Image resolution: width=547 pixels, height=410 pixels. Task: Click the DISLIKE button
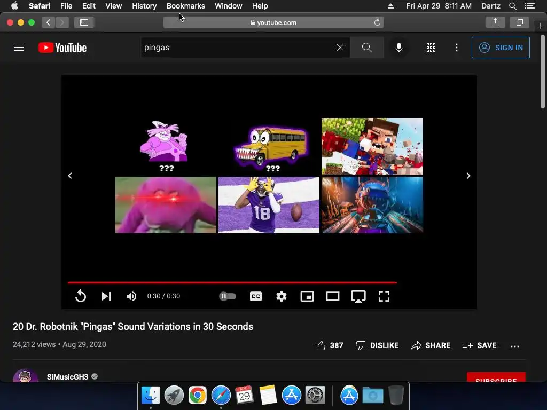tap(377, 345)
